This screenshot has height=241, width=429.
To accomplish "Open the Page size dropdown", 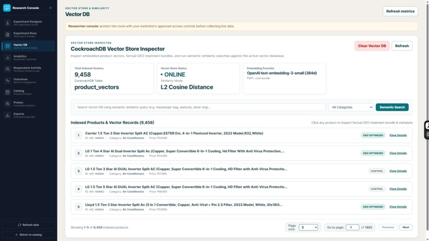I will tap(308, 227).
